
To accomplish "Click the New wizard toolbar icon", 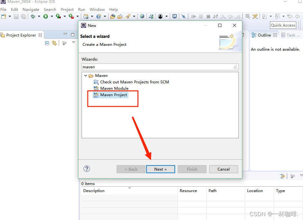I will pyautogui.click(x=4, y=16).
